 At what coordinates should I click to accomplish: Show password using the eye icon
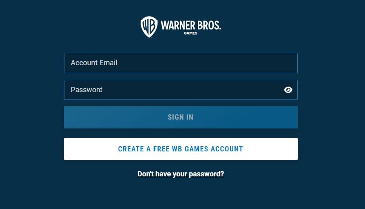coord(288,90)
